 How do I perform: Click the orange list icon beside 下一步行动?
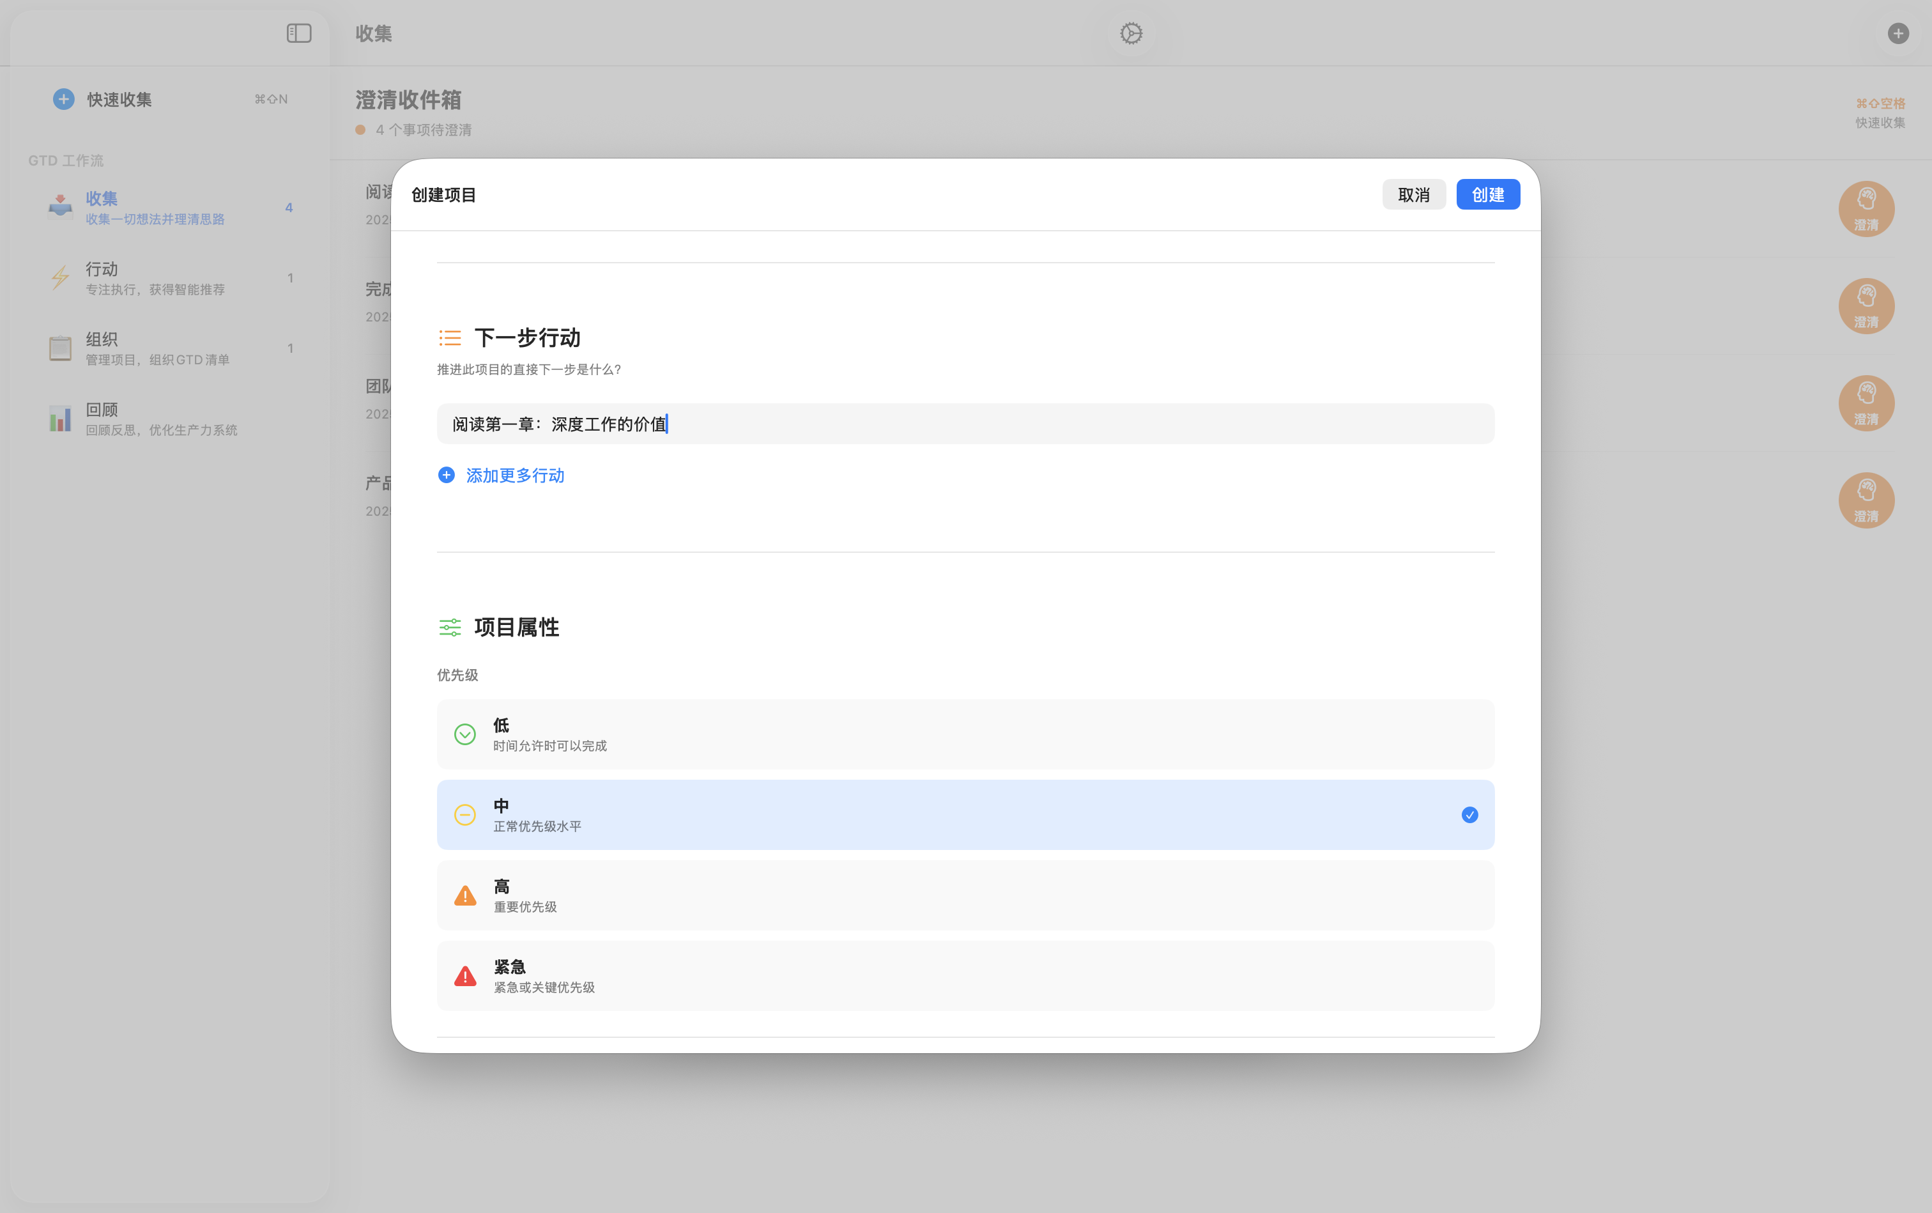click(x=450, y=337)
